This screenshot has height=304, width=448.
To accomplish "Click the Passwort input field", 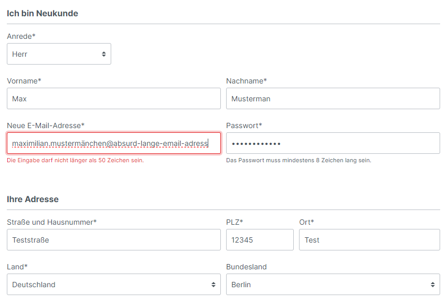I will [x=333, y=143].
